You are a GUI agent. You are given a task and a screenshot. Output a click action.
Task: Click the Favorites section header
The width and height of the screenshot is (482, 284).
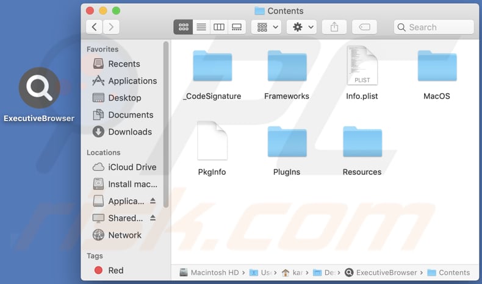pos(103,49)
